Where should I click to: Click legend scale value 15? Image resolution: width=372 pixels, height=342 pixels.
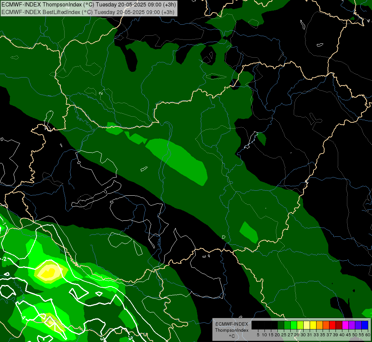point(271,335)
